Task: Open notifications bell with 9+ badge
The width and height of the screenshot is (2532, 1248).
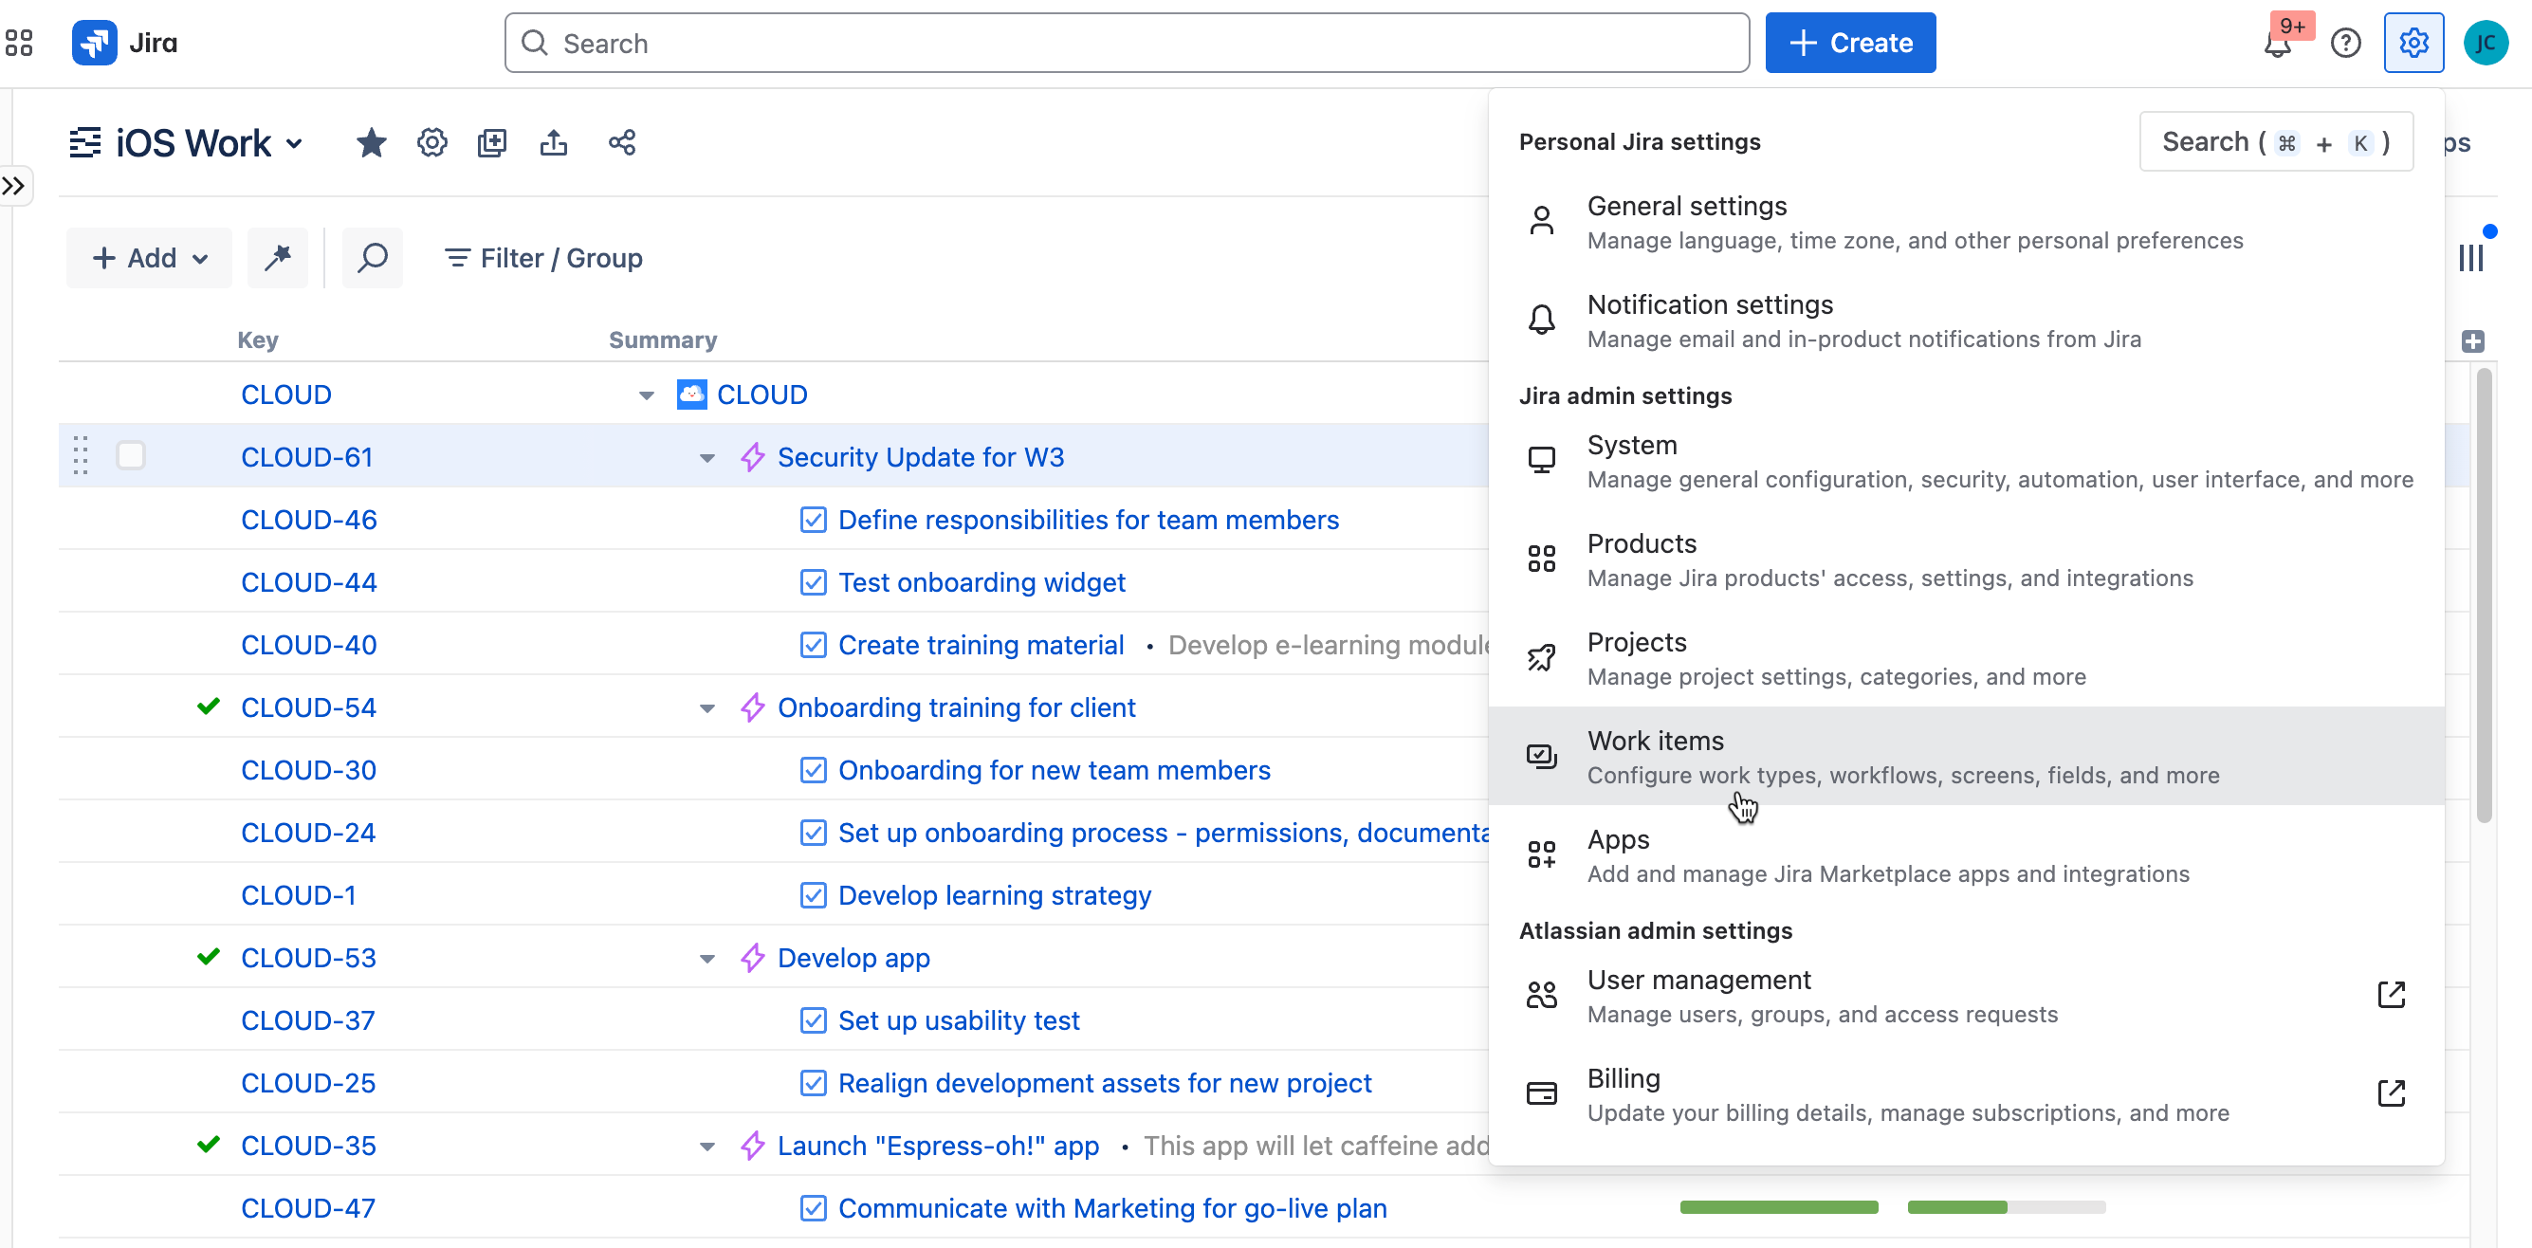Action: [x=2277, y=45]
